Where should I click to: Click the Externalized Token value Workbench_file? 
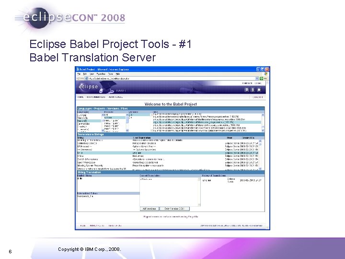(x=85, y=196)
